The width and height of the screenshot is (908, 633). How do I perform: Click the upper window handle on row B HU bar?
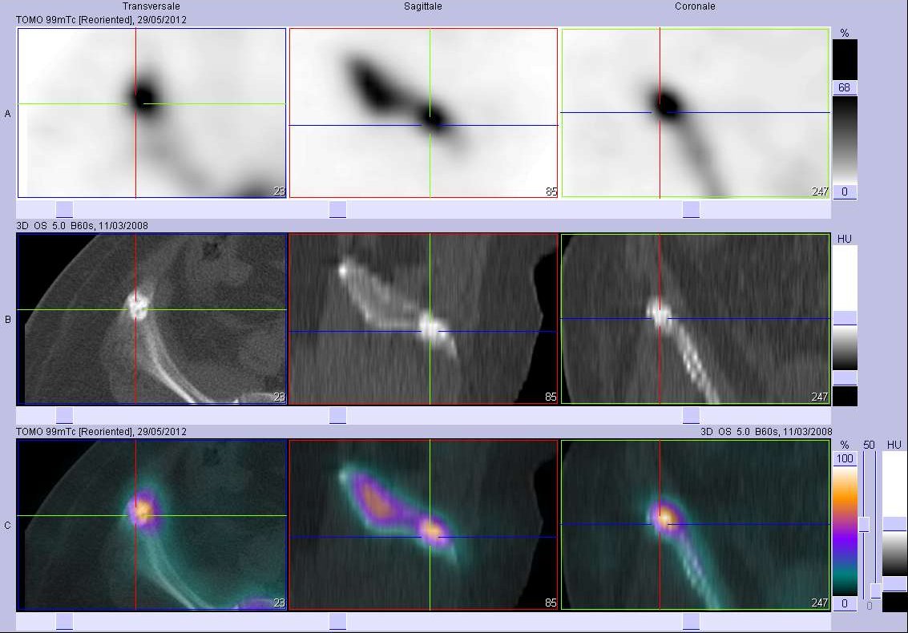click(x=845, y=318)
